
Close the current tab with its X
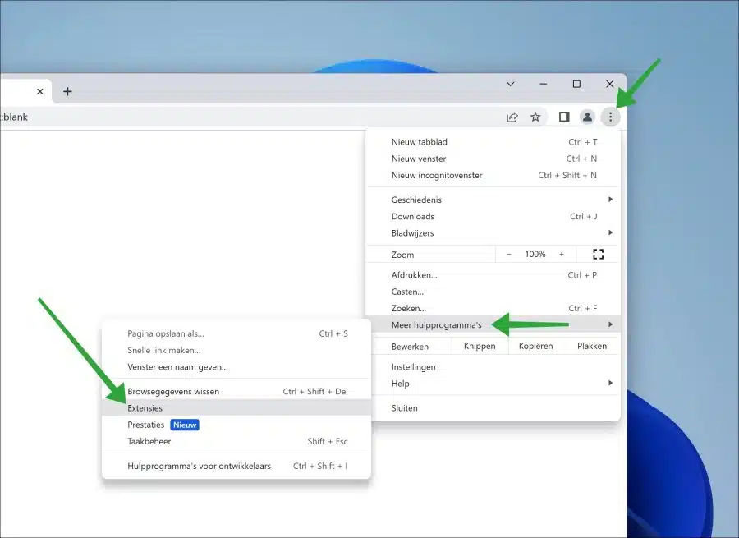(x=40, y=91)
